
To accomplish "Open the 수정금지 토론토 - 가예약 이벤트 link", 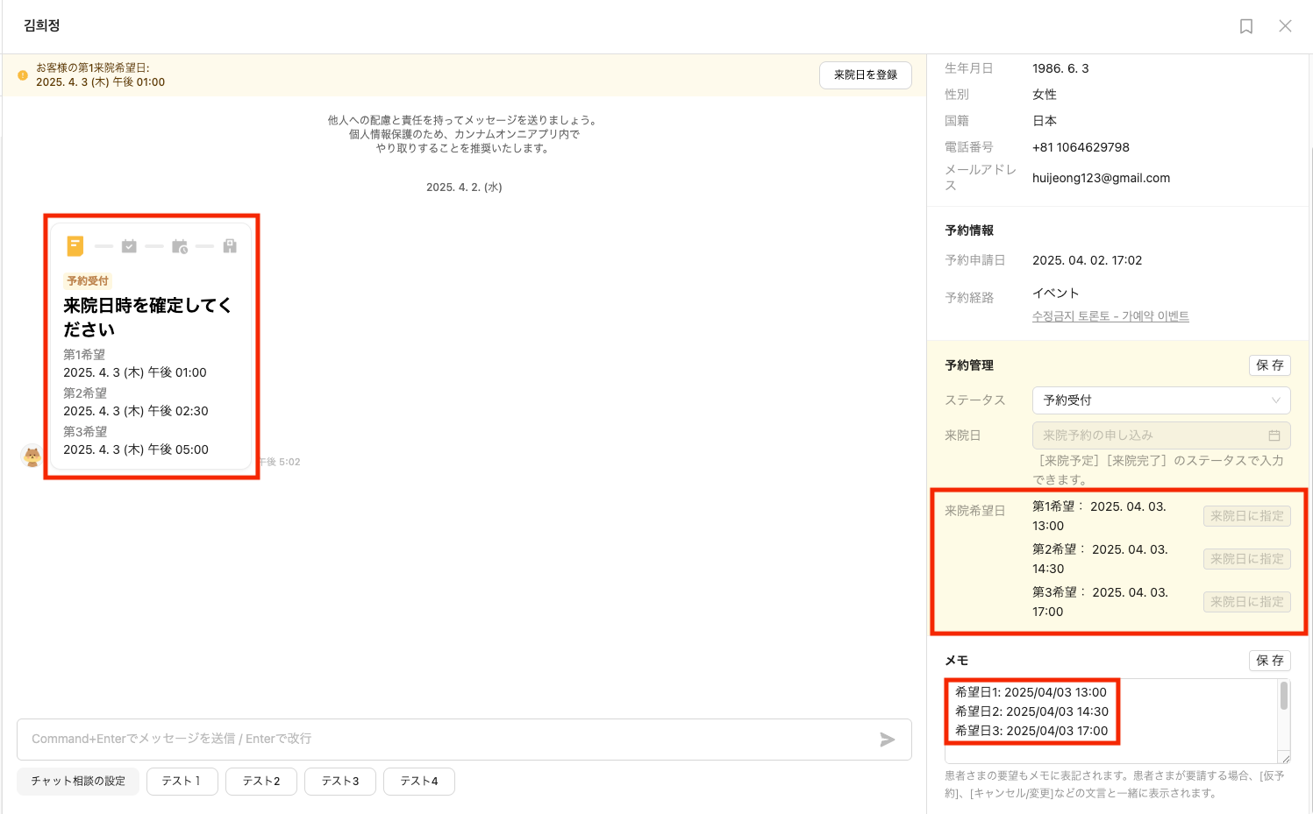I will (x=1110, y=316).
